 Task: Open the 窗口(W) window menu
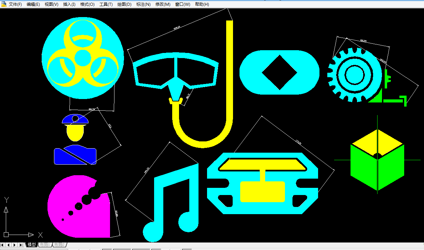pos(182,4)
